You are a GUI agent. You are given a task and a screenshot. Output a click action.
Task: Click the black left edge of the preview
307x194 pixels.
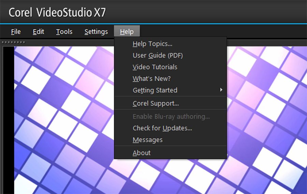point(9,119)
